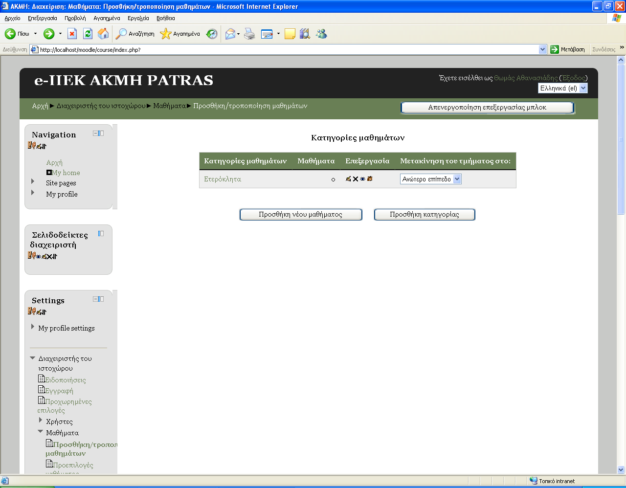Open the Αγαπημένα menu in menu bar
The height and width of the screenshot is (488, 626).
107,18
